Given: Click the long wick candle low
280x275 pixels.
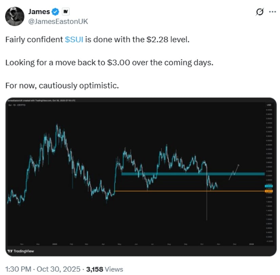Looking at the screenshot, I should [207, 217].
